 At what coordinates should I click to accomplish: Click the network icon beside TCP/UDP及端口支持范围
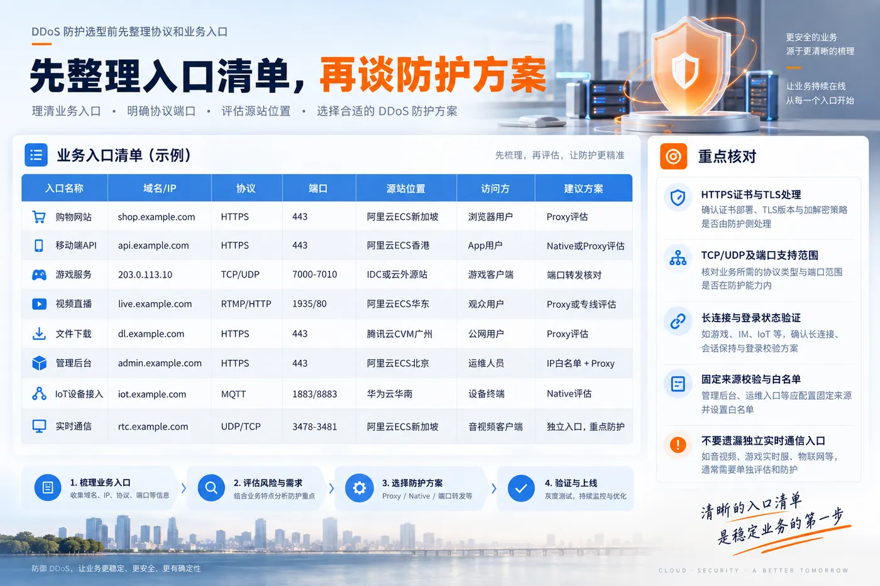click(x=678, y=258)
